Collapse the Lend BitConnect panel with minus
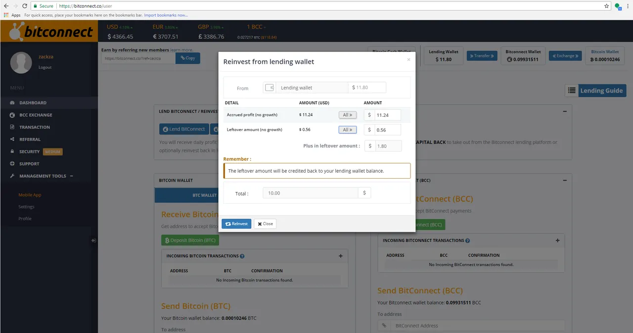 click(565, 111)
